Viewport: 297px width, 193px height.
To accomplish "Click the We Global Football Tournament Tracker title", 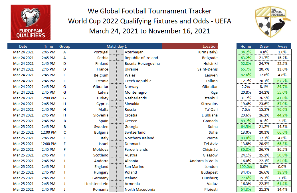I will pyautogui.click(x=149, y=11).
